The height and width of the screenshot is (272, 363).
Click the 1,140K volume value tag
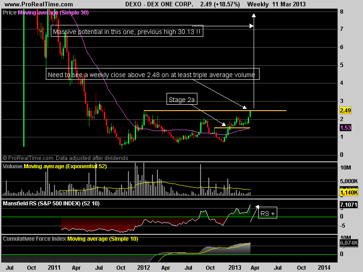[349, 192]
